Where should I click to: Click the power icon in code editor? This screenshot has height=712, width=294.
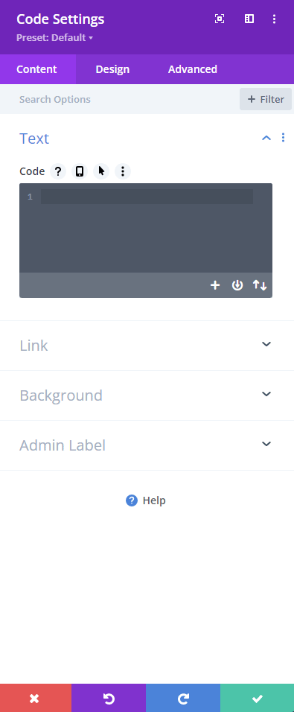[x=237, y=285]
